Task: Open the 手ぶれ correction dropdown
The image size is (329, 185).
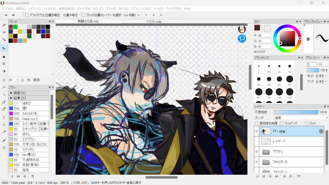Action: pos(321,76)
